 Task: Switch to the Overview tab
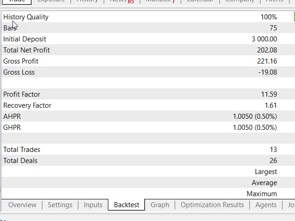[x=22, y=205]
